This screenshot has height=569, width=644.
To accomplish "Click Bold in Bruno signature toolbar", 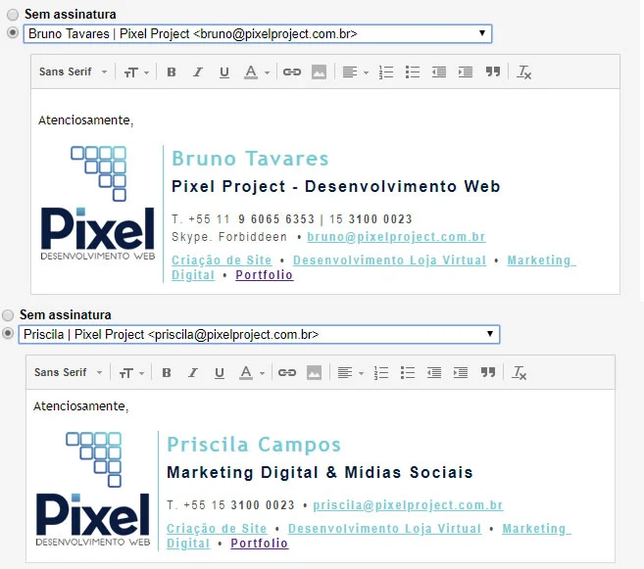I will pos(172,72).
